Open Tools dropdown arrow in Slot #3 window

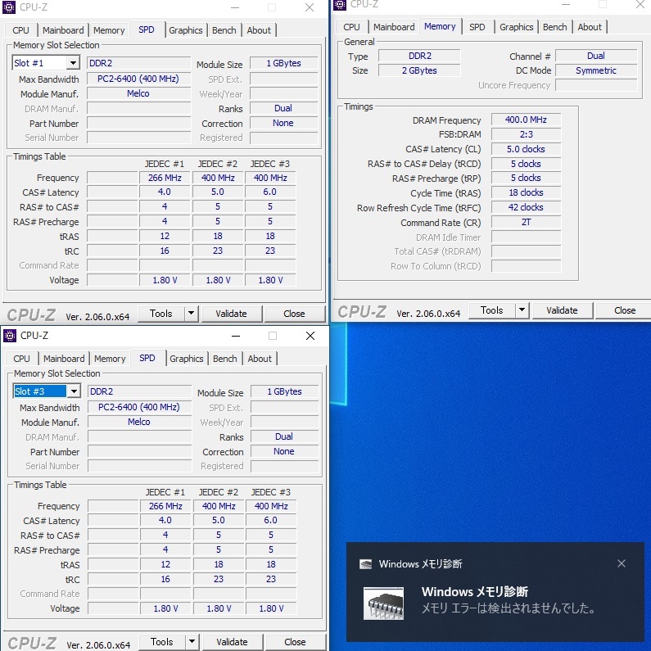point(192,641)
